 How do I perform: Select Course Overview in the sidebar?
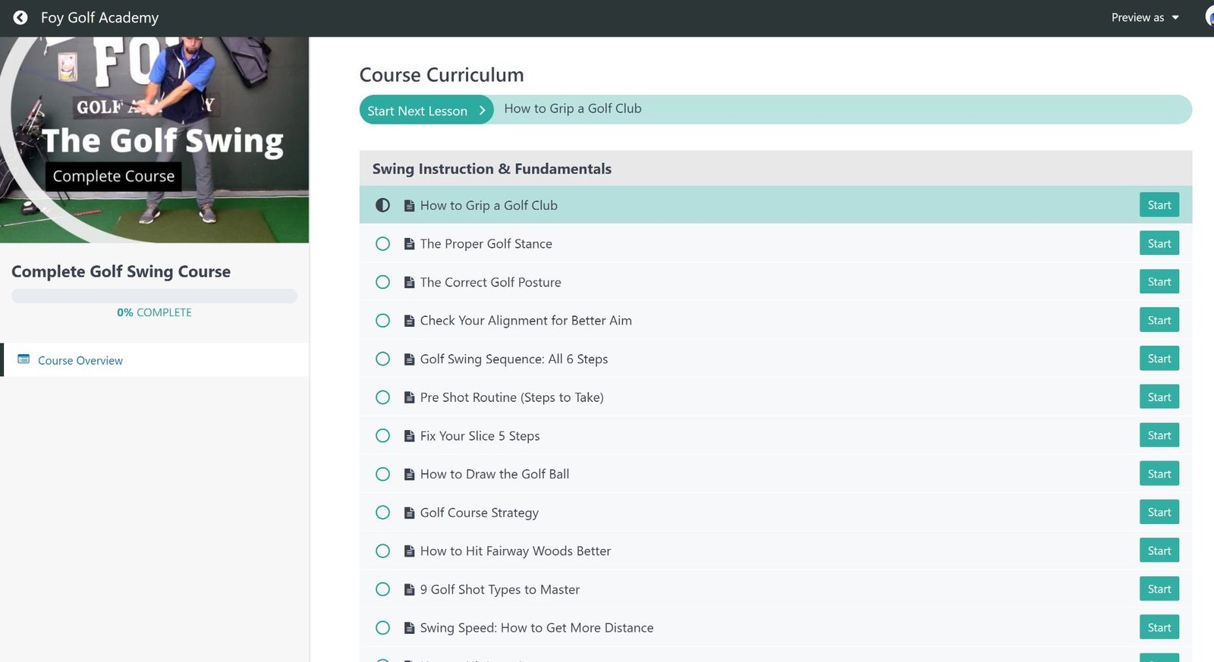pyautogui.click(x=80, y=361)
